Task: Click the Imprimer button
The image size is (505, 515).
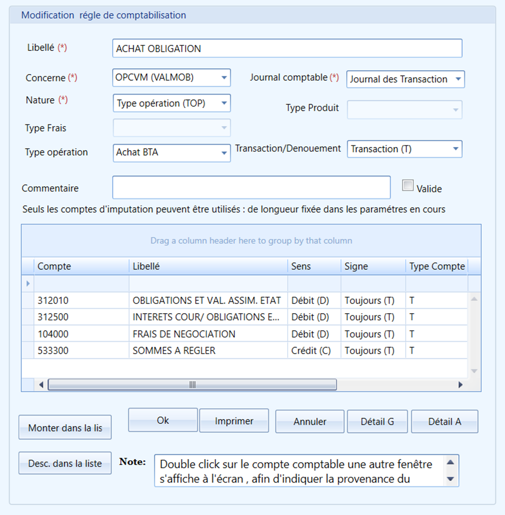Action: tap(234, 421)
